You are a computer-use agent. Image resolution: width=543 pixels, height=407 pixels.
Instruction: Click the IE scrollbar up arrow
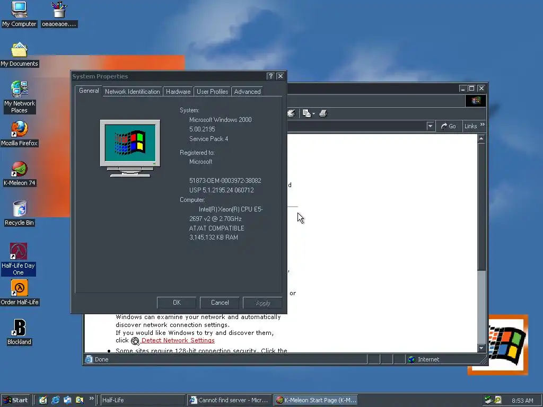click(x=481, y=139)
